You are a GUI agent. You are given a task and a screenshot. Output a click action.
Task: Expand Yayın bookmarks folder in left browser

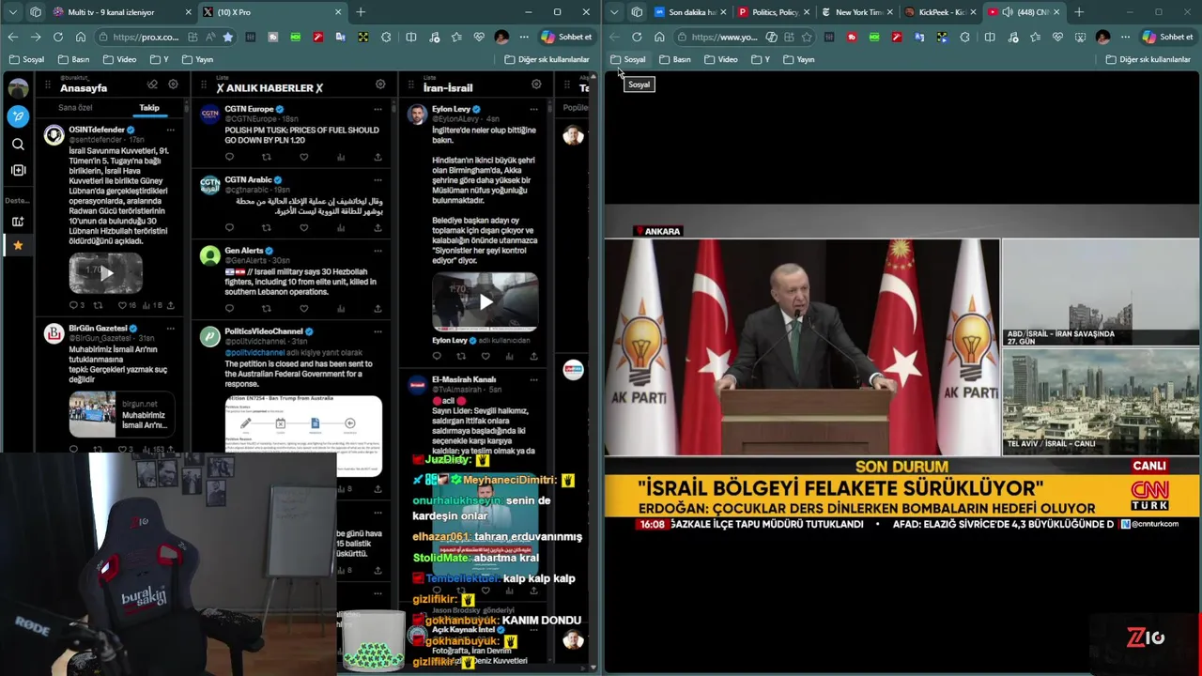tap(197, 59)
